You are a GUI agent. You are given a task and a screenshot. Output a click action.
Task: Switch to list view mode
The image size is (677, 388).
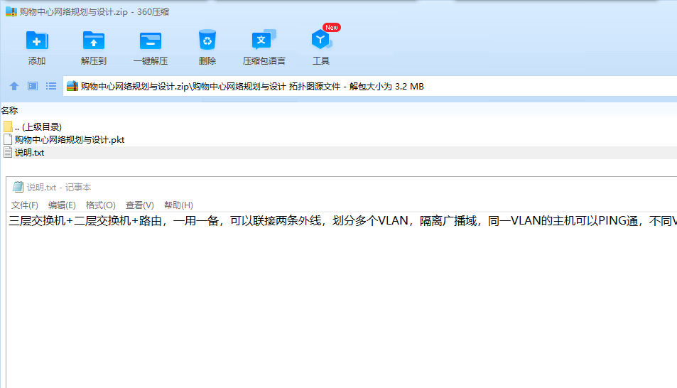pos(51,86)
